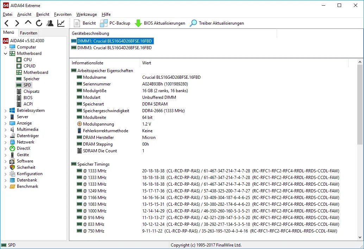This screenshot has height=249, width=364.
Task: Open the Datei menu
Action: (x=8, y=14)
